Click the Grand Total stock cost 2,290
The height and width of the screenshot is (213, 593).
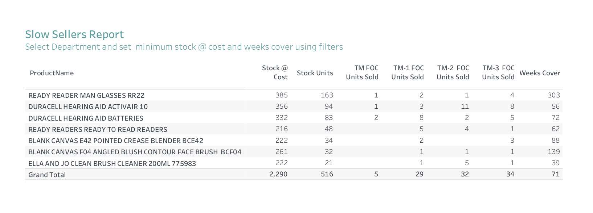(x=278, y=174)
